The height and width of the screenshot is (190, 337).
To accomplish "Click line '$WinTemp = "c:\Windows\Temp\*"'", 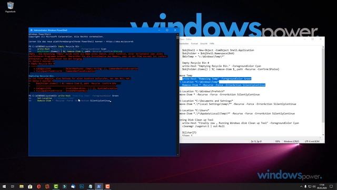I will (x=203, y=56).
